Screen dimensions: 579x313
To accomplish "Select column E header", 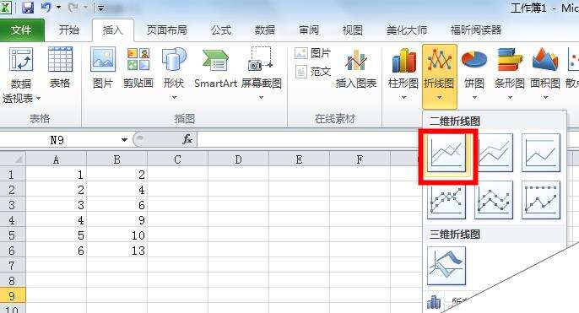I will (299, 159).
